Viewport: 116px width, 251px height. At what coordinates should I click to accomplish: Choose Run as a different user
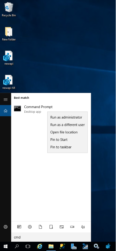pyautogui.click(x=68, y=125)
